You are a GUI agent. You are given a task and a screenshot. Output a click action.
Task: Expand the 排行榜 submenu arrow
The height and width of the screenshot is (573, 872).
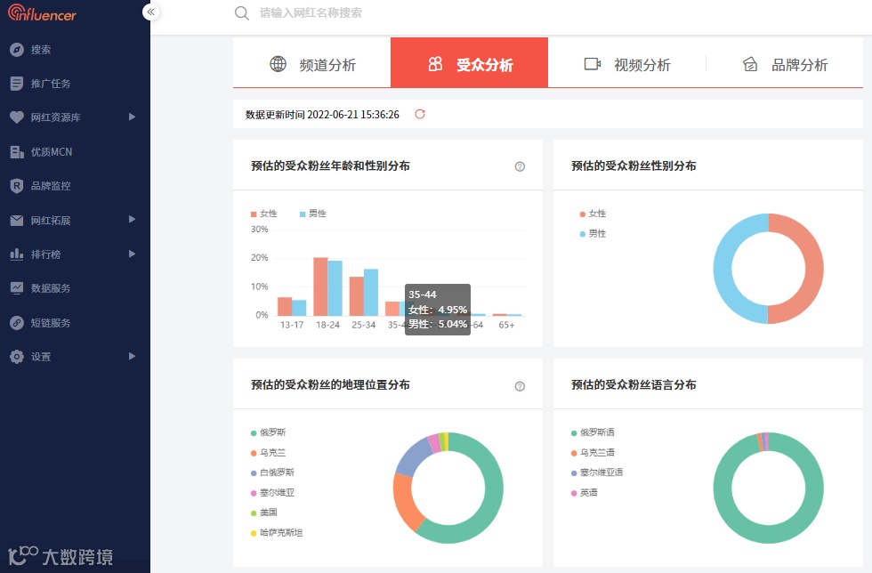pos(132,254)
